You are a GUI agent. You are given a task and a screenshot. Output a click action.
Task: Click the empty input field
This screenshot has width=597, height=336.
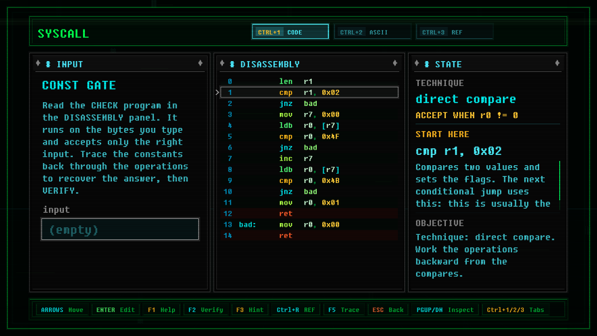point(120,229)
